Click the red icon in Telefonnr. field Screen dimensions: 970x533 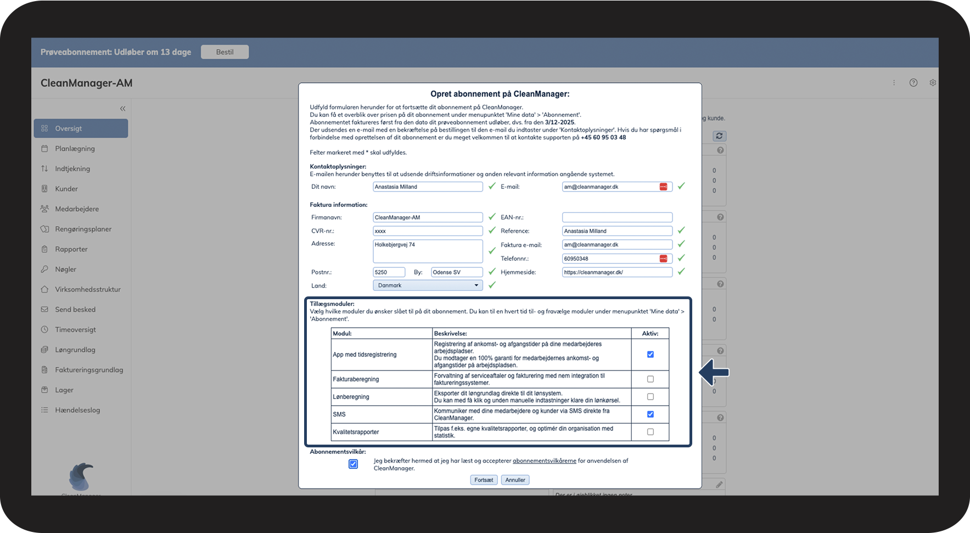pyautogui.click(x=663, y=259)
